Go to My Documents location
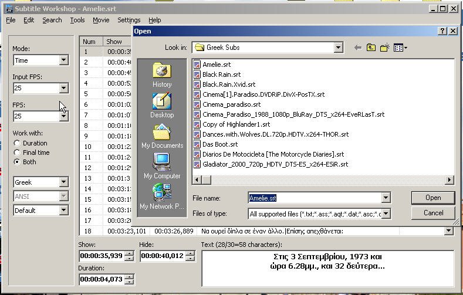 tap(162, 135)
